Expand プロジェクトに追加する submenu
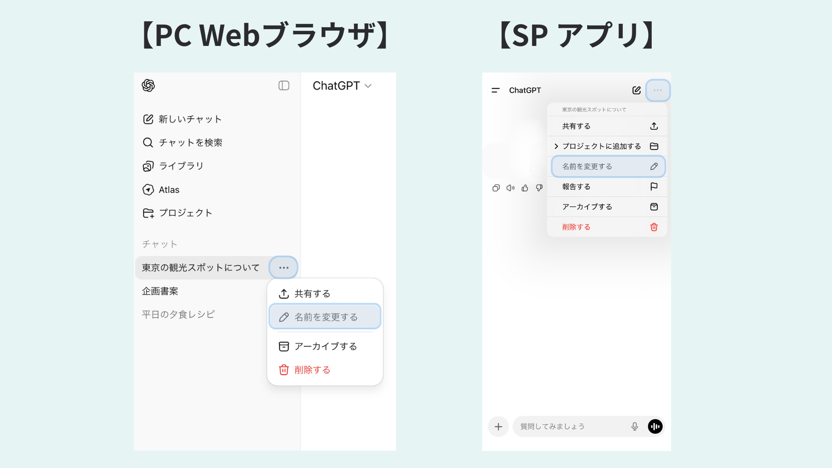 click(601, 146)
